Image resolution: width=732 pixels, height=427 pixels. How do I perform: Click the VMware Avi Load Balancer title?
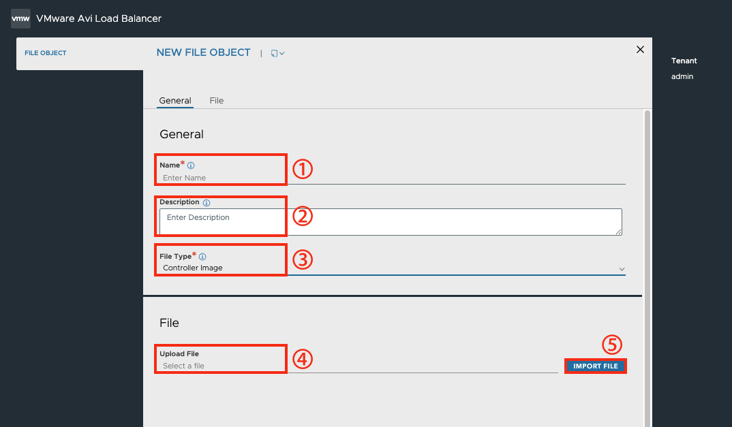click(x=99, y=18)
